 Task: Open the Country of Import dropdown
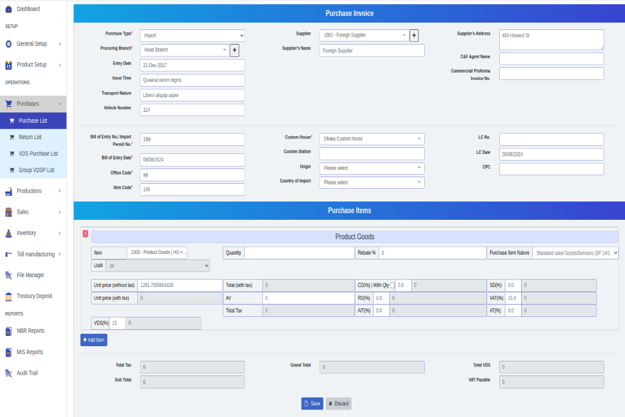(372, 183)
